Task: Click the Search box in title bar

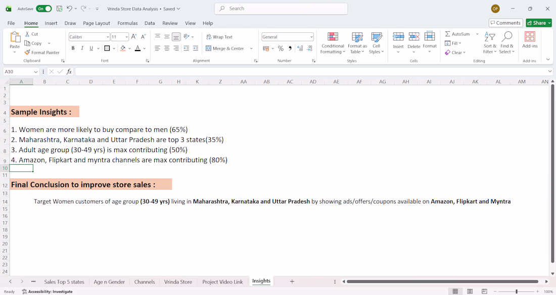Action: click(281, 9)
